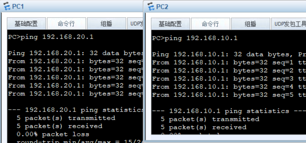306x143 pixels.
Task: Click the ping 192.168.10.1 command line
Action: (x=195, y=38)
